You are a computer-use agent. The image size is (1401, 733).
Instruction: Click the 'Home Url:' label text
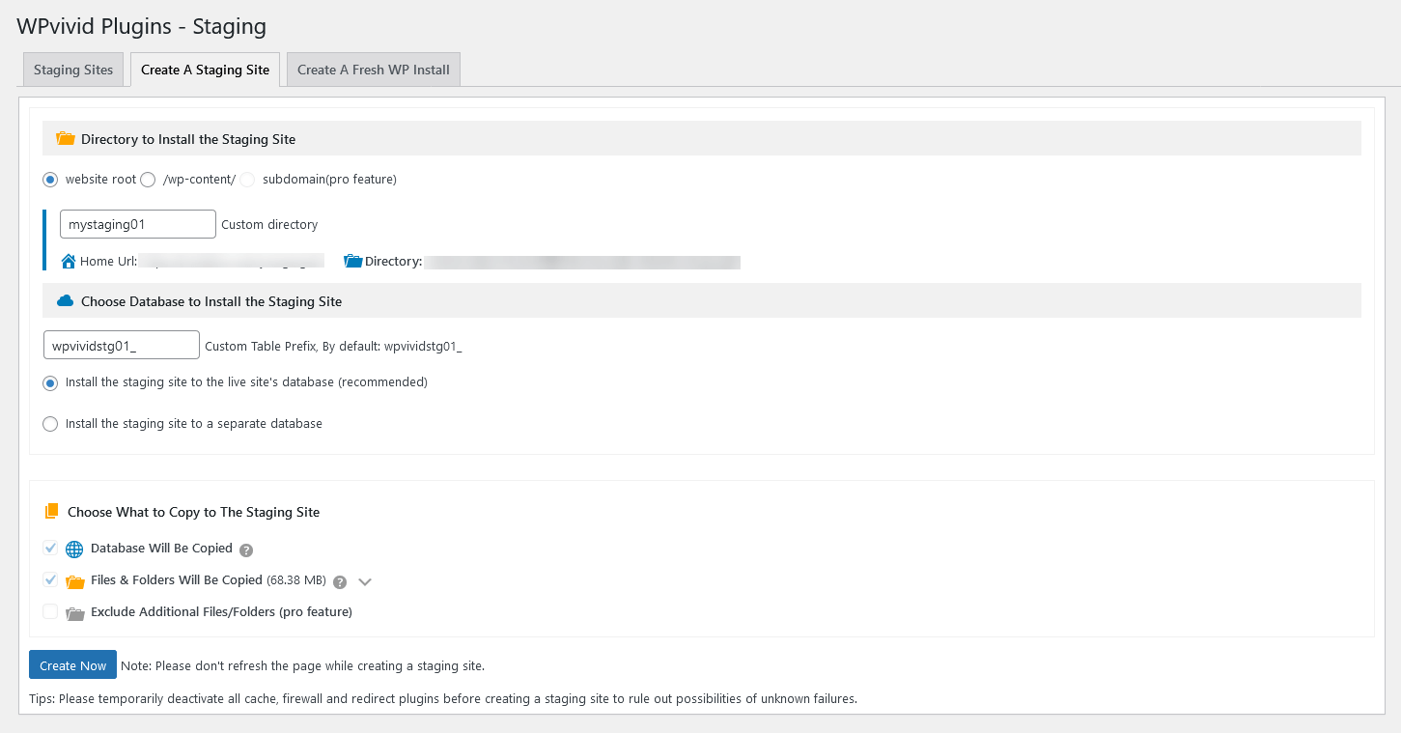(108, 261)
